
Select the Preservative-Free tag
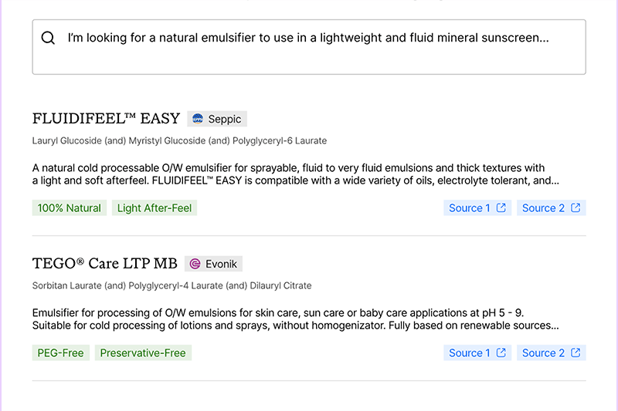[x=143, y=353]
